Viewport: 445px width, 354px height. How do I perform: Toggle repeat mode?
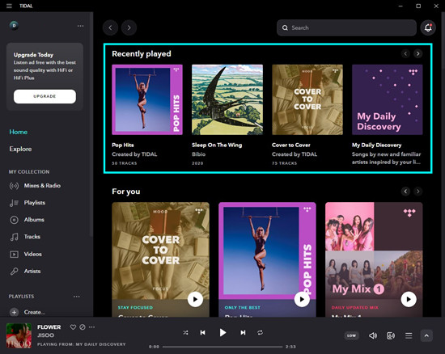pos(260,332)
